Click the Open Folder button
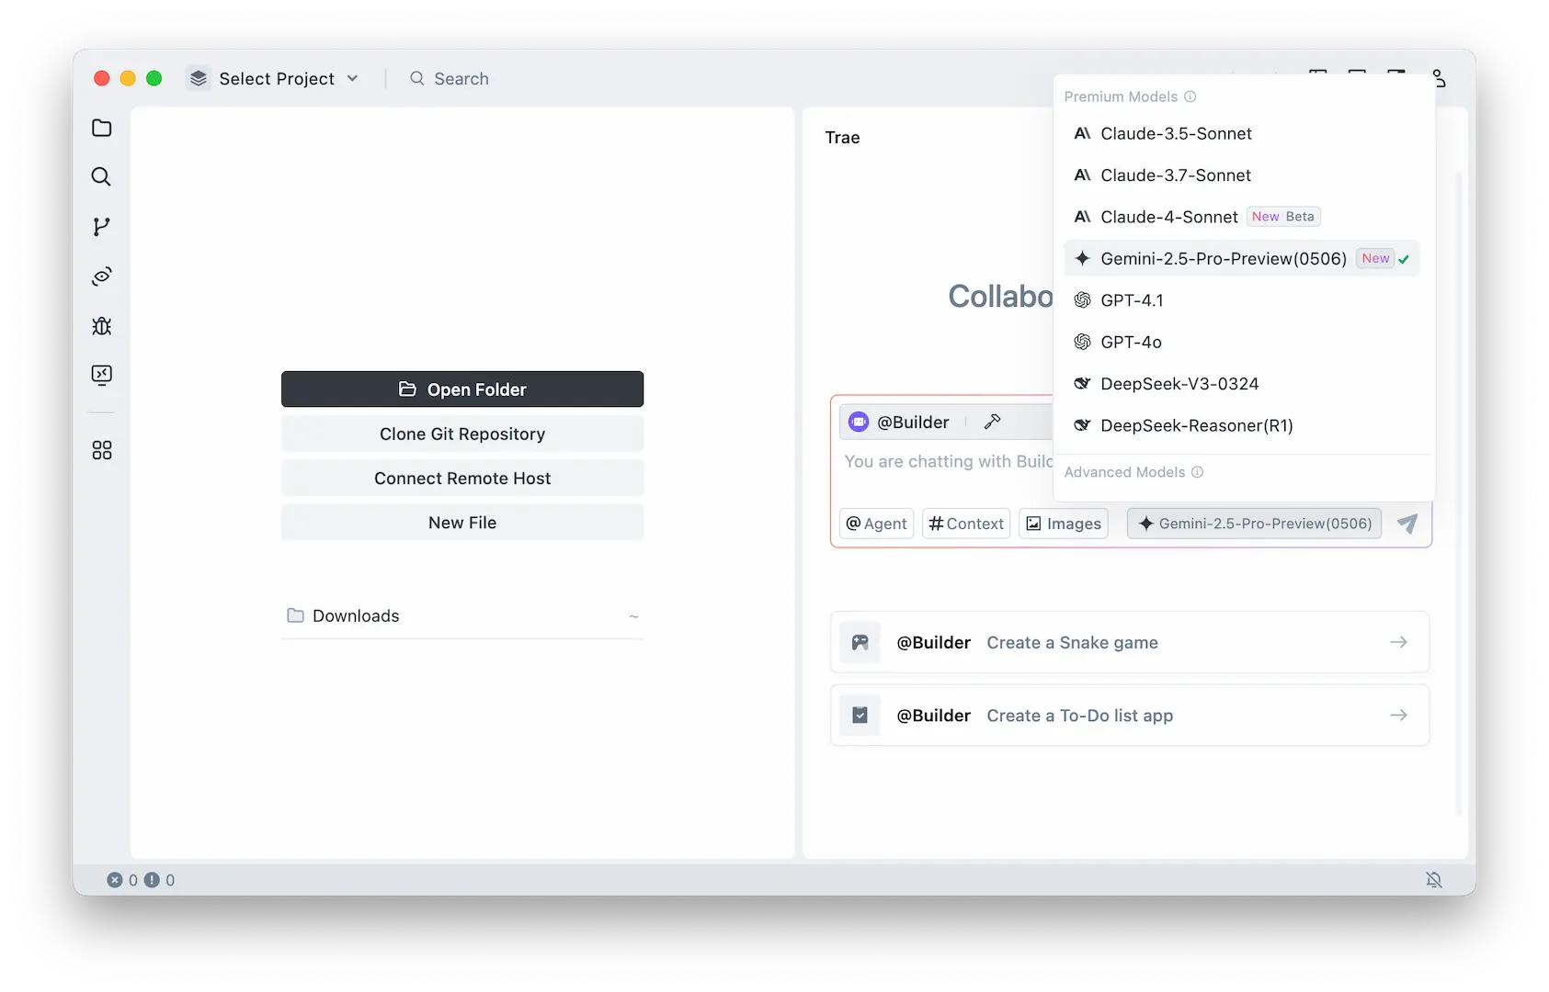The image size is (1549, 992). 462,389
